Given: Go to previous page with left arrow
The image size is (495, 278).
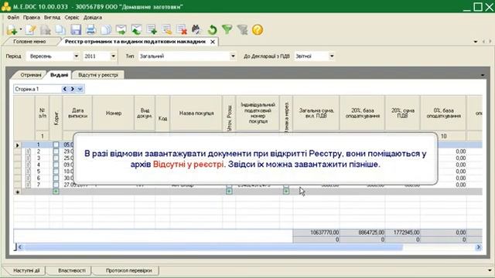Looking at the screenshot, I should tap(65, 90).
